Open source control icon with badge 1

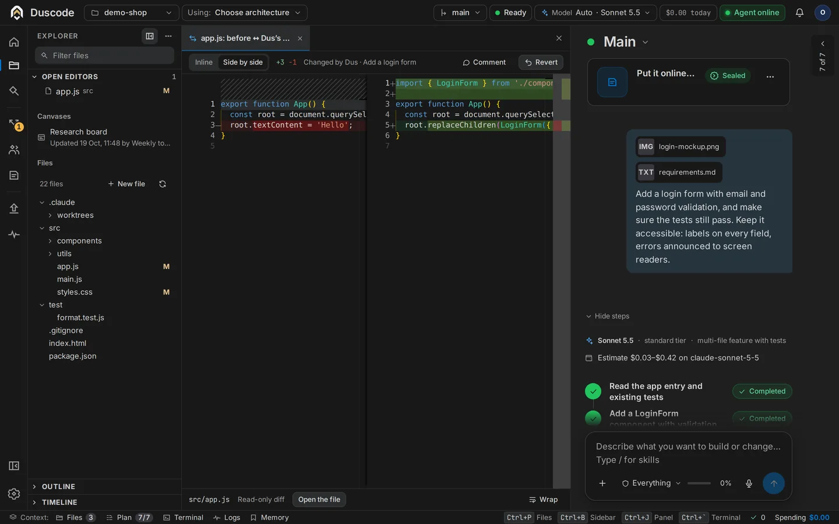(14, 124)
